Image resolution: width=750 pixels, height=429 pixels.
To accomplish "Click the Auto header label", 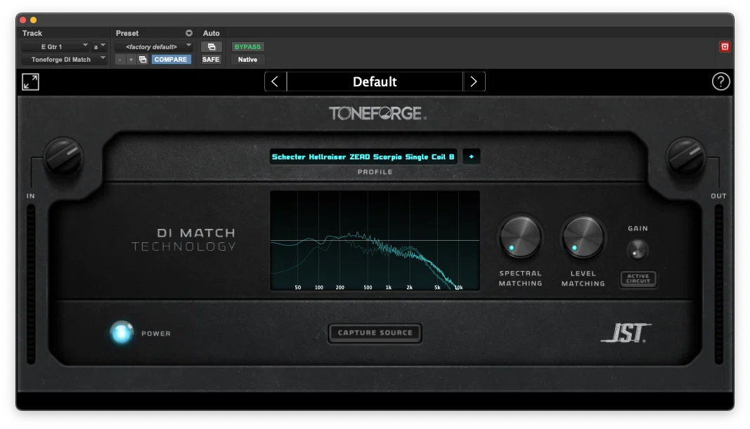I will click(211, 33).
